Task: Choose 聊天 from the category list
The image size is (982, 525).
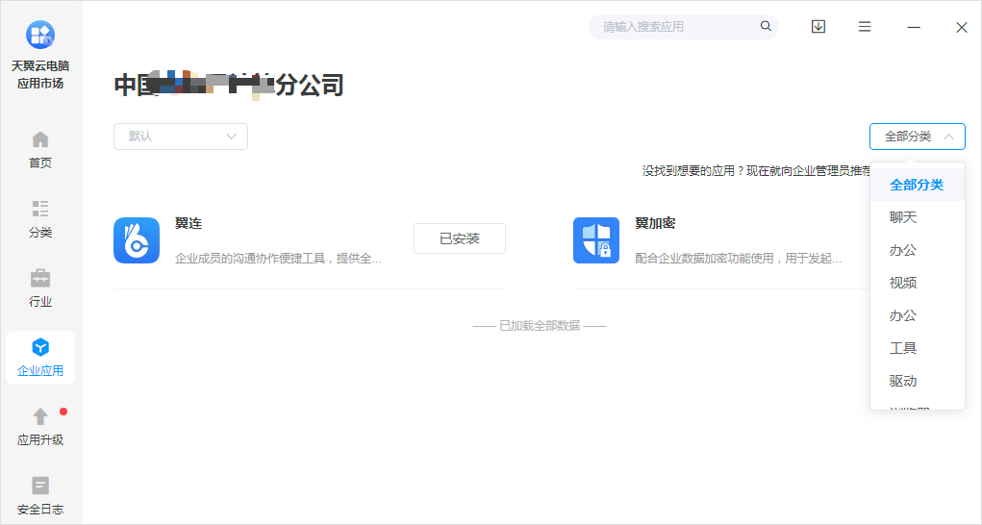Action: click(903, 217)
